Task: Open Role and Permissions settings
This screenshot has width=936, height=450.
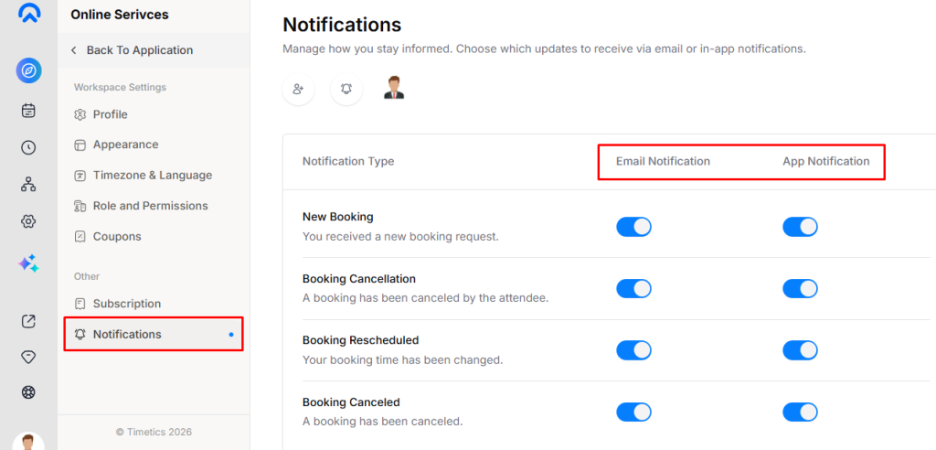Action: click(150, 206)
